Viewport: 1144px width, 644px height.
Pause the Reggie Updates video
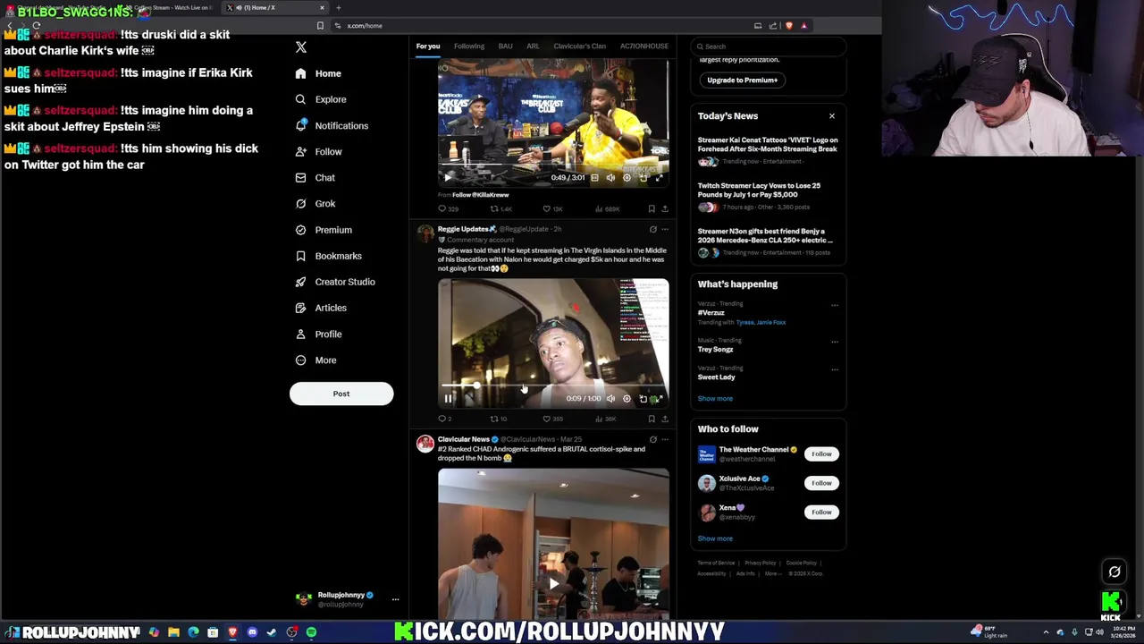coord(449,399)
